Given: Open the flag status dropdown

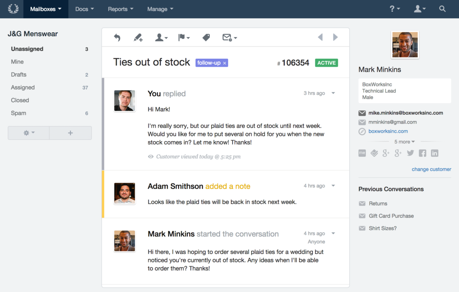Looking at the screenshot, I should click(184, 38).
